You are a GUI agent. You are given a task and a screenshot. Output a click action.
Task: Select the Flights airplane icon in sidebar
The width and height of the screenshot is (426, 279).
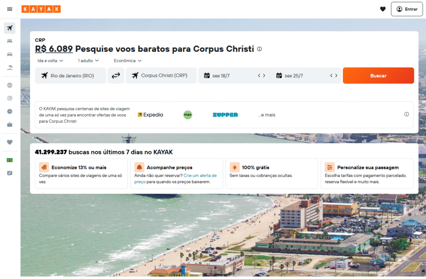coord(10,28)
